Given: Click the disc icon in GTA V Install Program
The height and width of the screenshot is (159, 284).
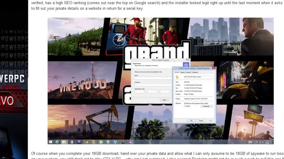Looking at the screenshot, I should [186, 64].
